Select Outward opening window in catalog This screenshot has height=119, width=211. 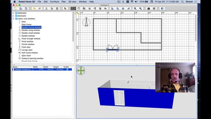[x=33, y=59]
